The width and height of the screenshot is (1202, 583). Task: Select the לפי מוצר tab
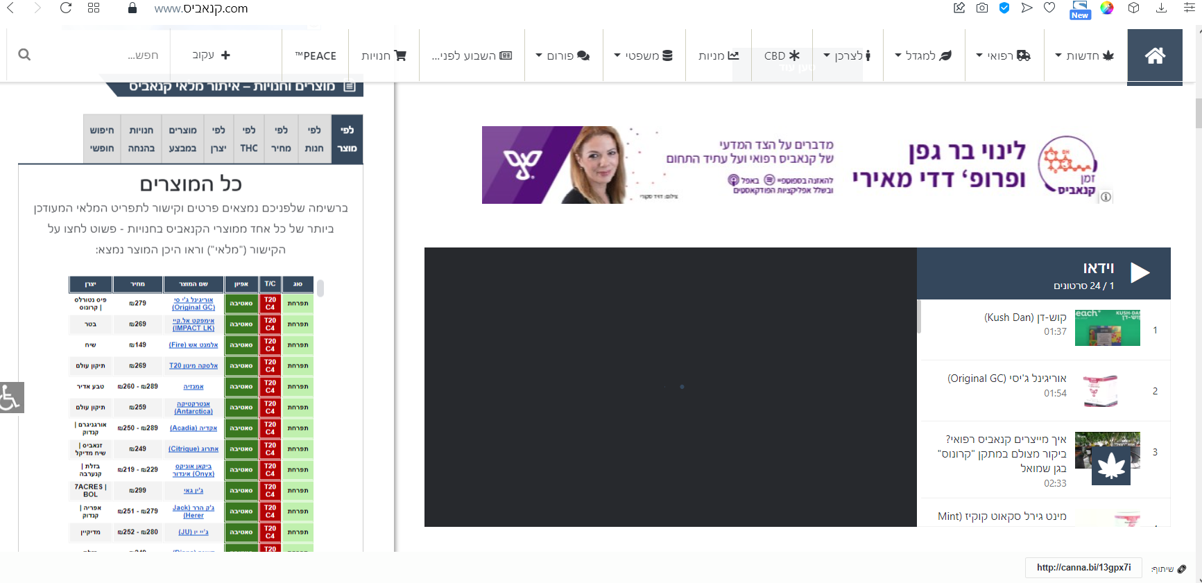point(347,139)
